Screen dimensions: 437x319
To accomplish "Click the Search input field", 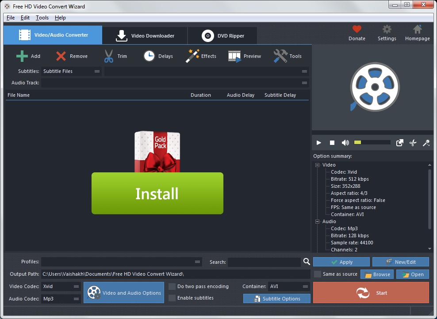I will click(x=264, y=262).
